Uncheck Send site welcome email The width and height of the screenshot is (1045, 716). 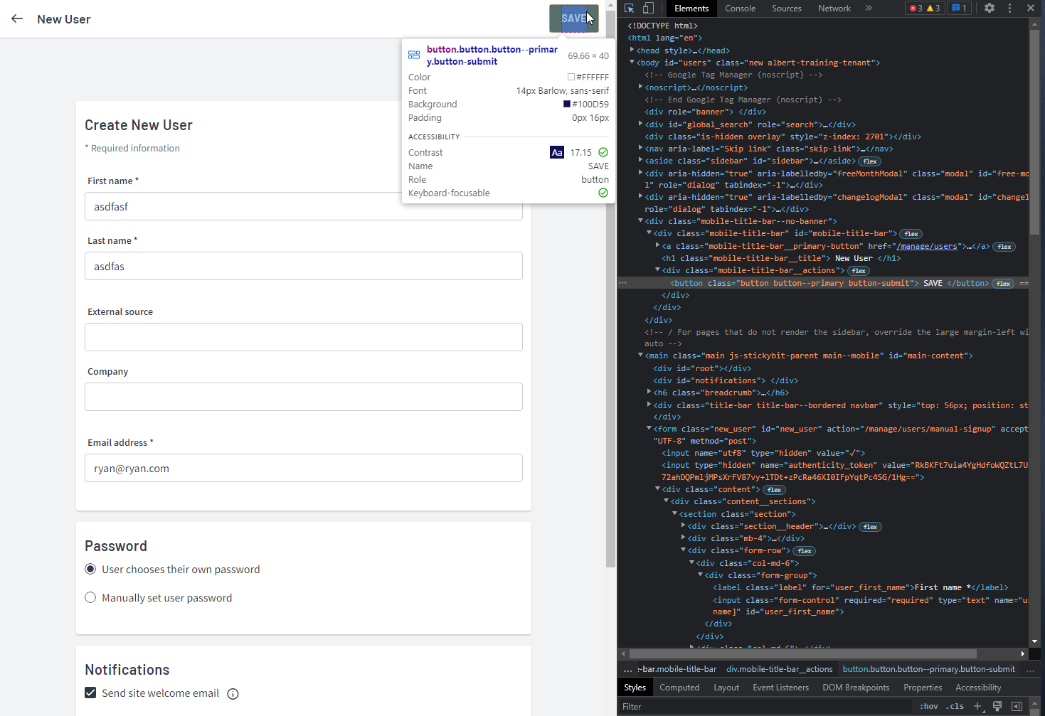[90, 693]
